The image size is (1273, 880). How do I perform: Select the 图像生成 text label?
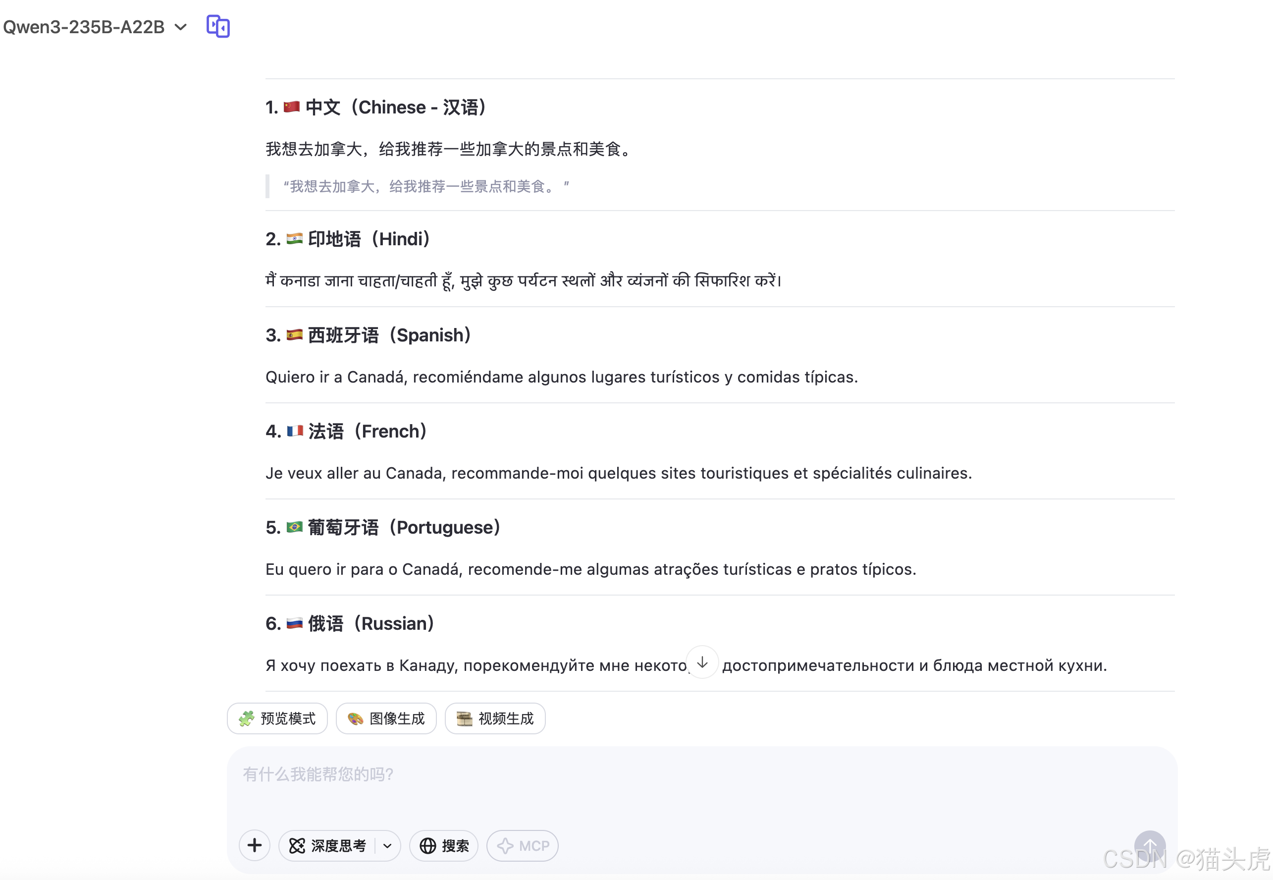(397, 718)
